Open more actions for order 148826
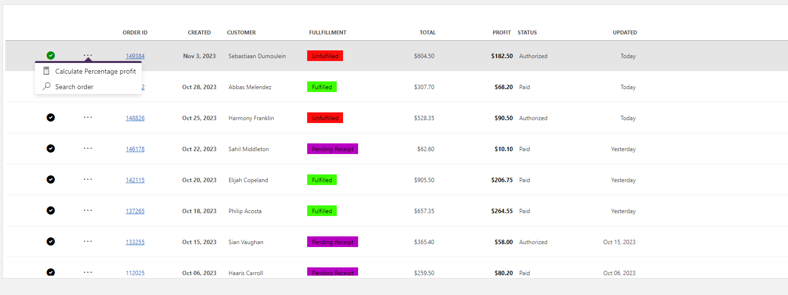The width and height of the screenshot is (788, 295). [88, 117]
